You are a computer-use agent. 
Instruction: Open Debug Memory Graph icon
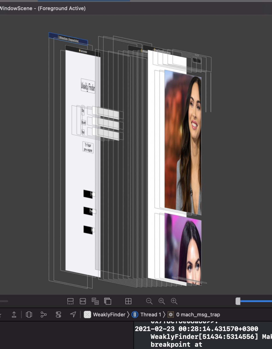tap(43, 314)
